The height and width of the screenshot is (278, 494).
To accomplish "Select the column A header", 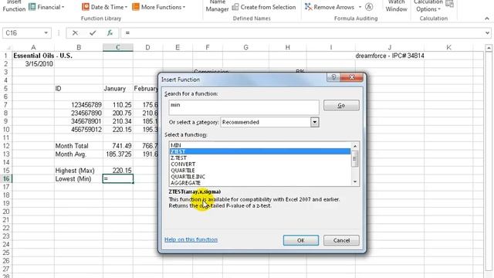I will click(x=33, y=48).
